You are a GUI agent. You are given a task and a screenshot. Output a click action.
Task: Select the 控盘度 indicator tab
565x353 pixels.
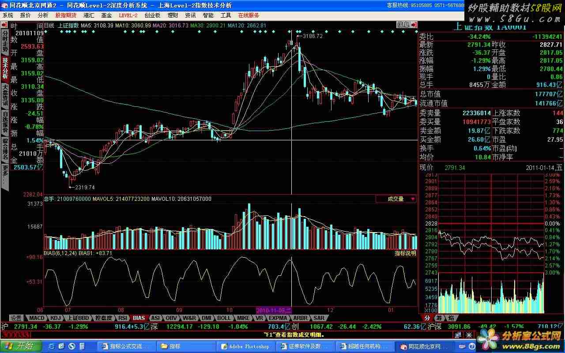tap(103, 318)
